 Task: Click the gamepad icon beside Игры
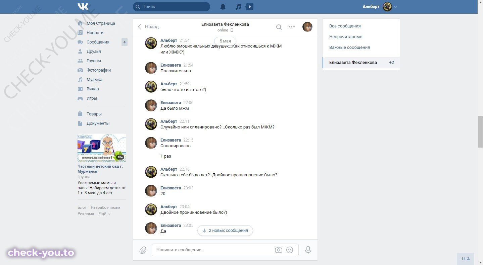pyautogui.click(x=80, y=98)
